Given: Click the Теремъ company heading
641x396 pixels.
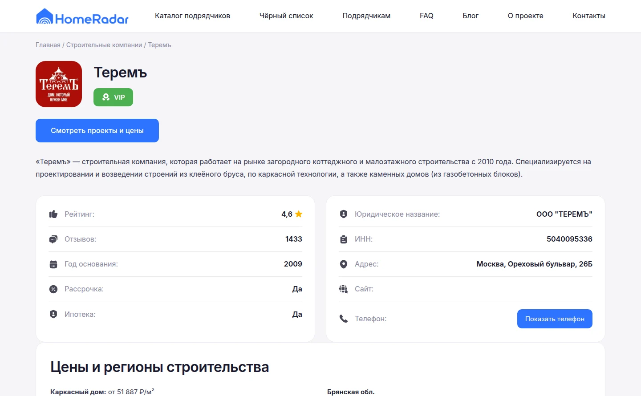Looking at the screenshot, I should (x=120, y=73).
